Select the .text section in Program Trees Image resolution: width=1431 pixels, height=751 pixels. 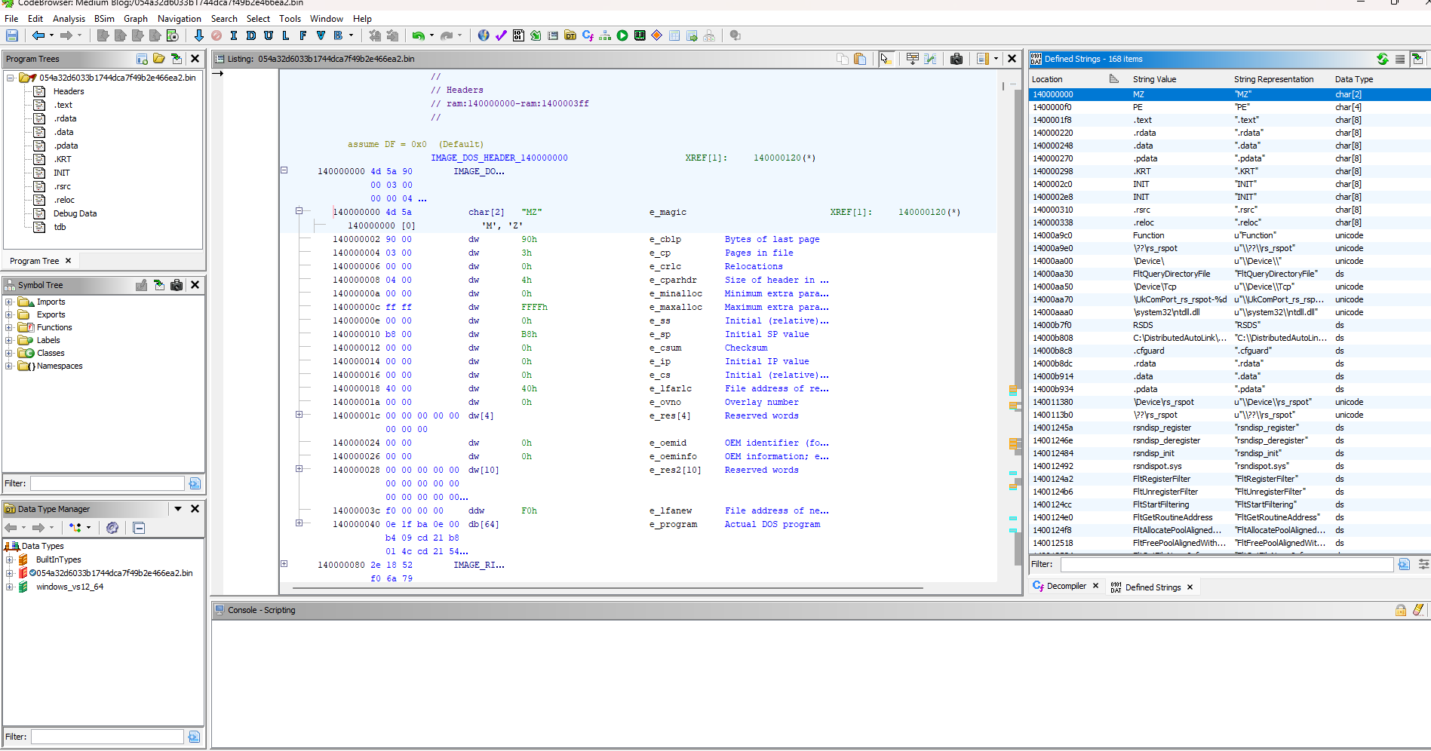(63, 105)
